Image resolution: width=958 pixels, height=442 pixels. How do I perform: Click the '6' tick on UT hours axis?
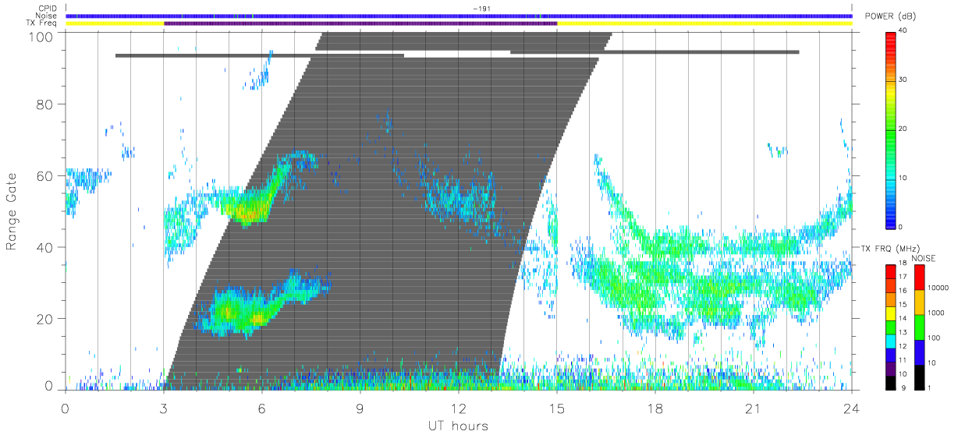pos(261,408)
